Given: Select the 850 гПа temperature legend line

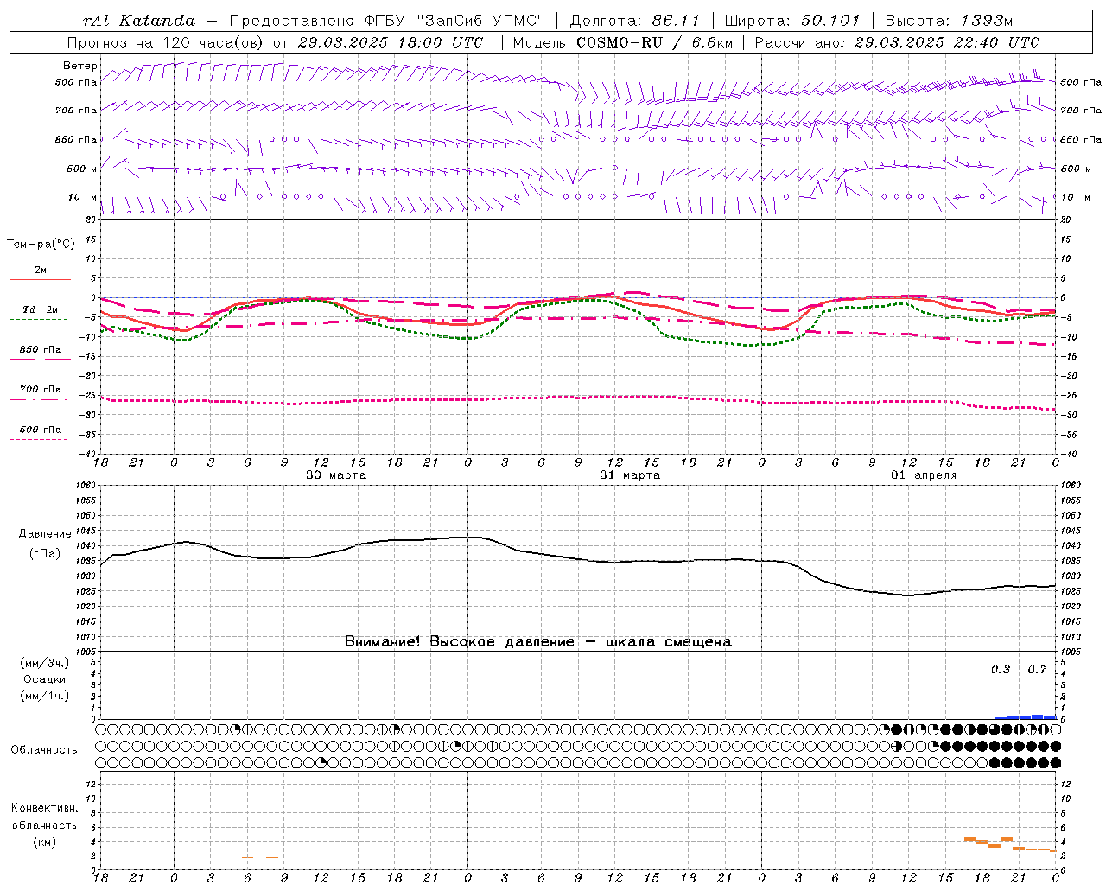Looking at the screenshot, I should [x=38, y=360].
